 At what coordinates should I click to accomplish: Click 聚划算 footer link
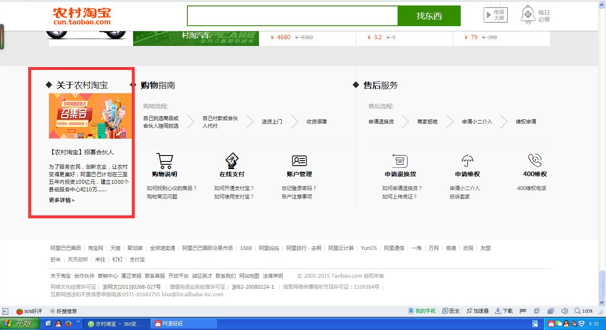[135, 248]
